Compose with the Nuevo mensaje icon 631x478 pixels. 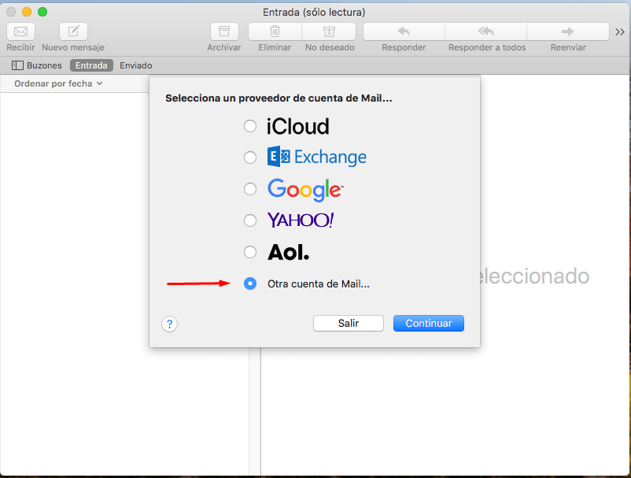coord(73,31)
